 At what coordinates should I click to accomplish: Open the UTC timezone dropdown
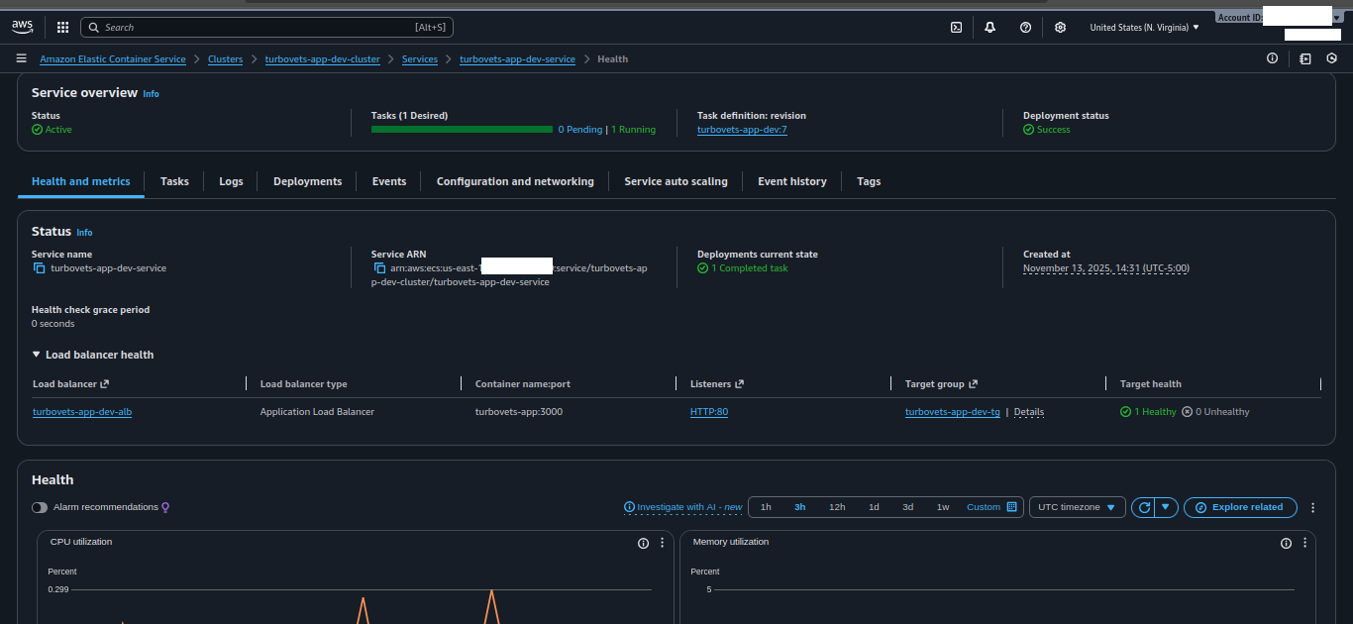click(x=1077, y=507)
